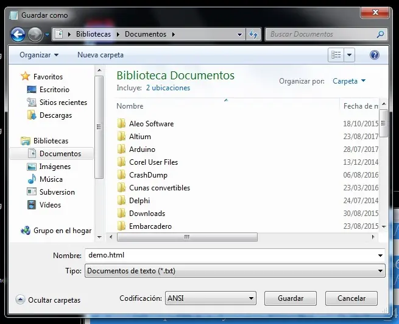
Task: Select Documentos in the address breadcrumb
Action: tap(146, 34)
